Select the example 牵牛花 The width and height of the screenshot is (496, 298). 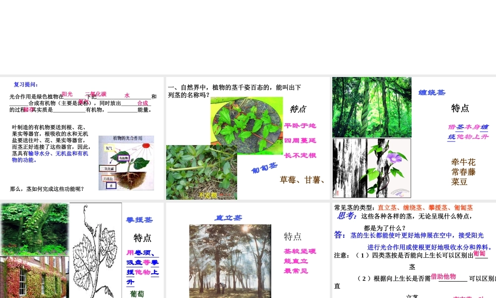463,162
